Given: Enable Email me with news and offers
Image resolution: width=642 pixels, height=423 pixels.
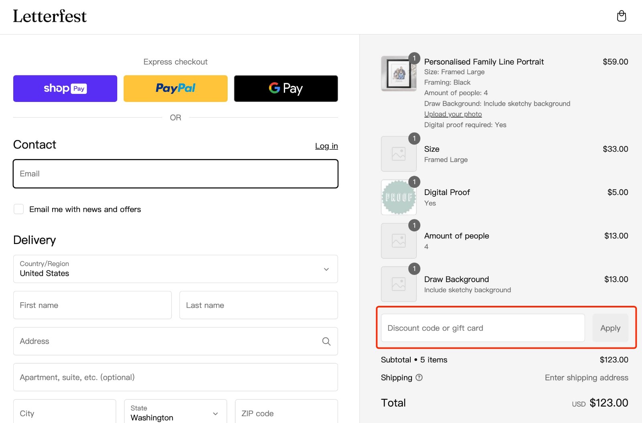Looking at the screenshot, I should (x=19, y=209).
